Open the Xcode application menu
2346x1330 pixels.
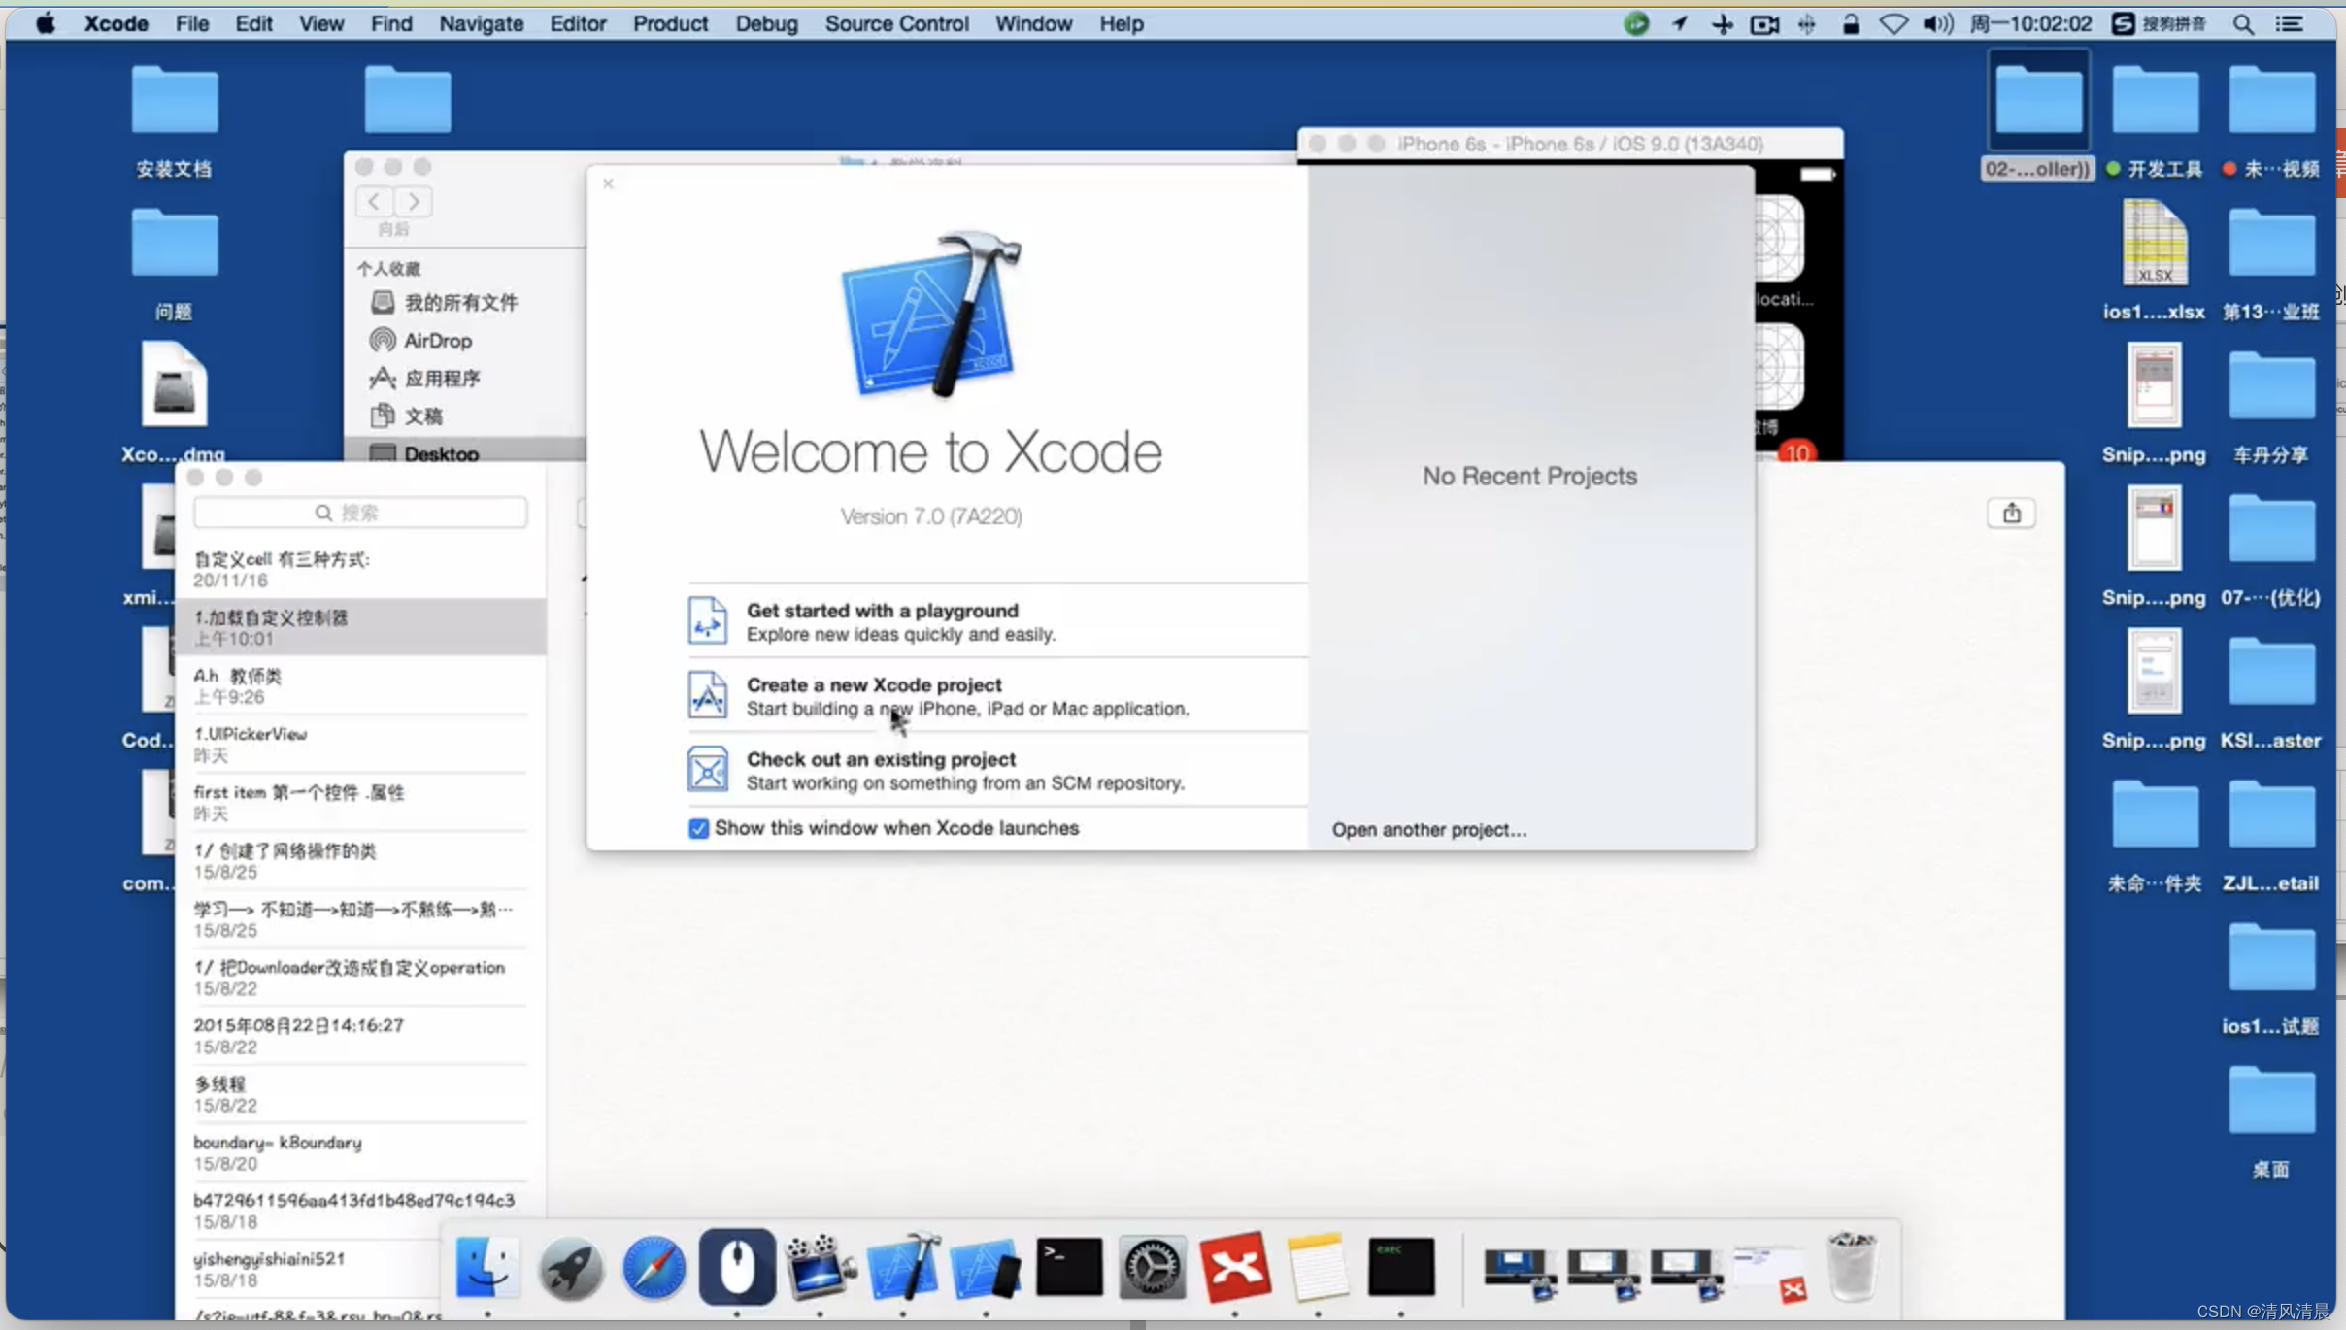coord(116,23)
